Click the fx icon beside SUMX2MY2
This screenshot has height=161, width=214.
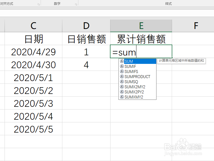(122, 87)
